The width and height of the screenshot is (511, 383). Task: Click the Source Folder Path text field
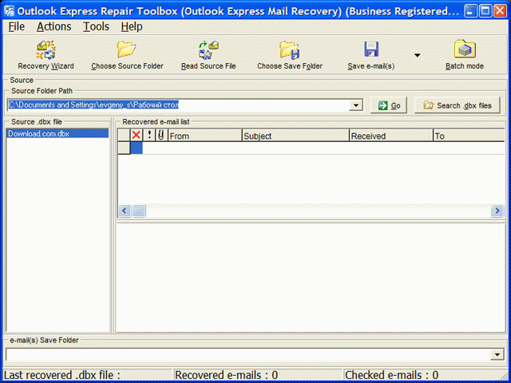[x=178, y=105]
